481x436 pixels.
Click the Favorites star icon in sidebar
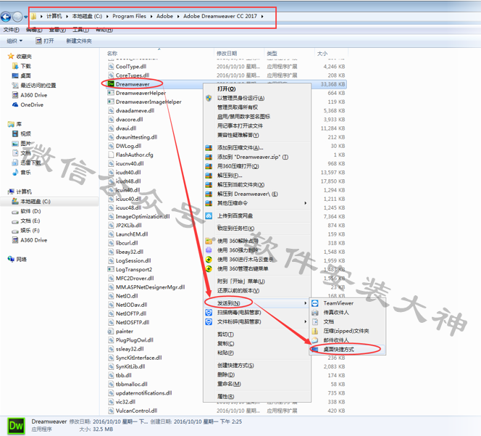[x=11, y=56]
